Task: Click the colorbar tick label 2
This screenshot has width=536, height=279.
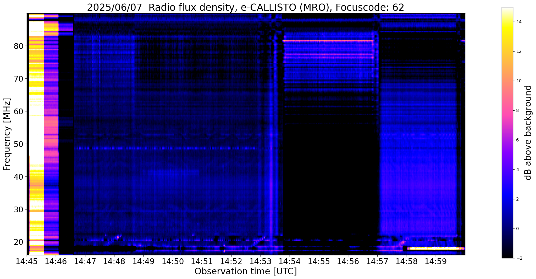Action: point(517,199)
